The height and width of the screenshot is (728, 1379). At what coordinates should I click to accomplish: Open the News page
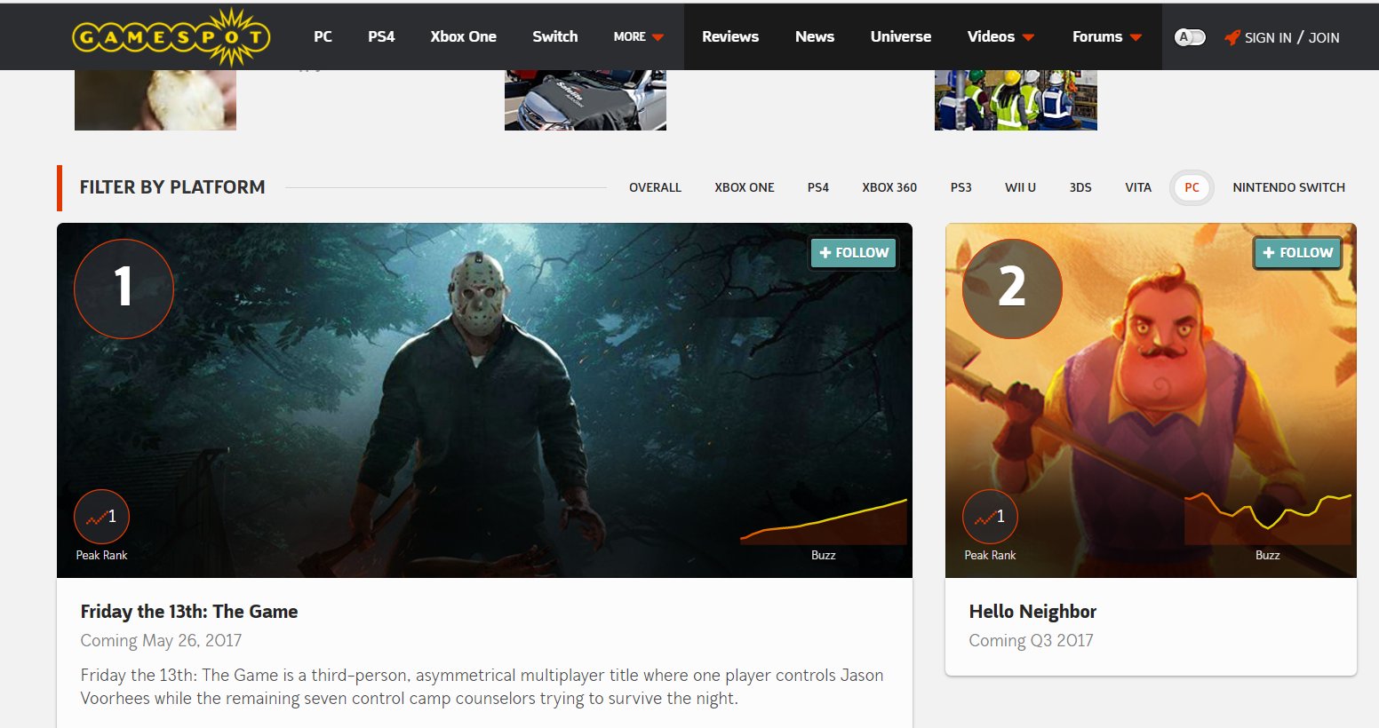(x=815, y=36)
